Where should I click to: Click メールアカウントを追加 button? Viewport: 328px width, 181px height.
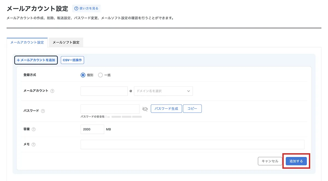click(36, 60)
